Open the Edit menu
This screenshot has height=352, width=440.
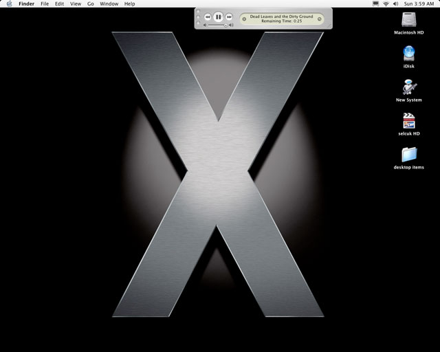tap(59, 3)
